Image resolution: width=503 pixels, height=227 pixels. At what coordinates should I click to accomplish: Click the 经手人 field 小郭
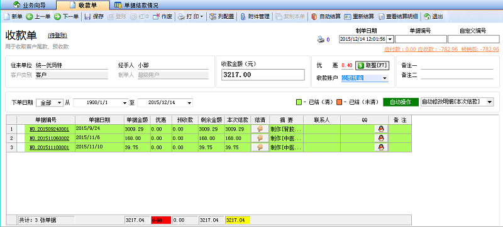tap(173, 65)
